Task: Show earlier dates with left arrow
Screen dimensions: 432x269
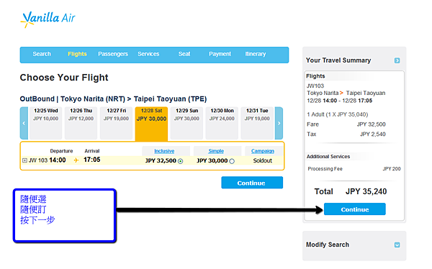Action: pyautogui.click(x=24, y=123)
